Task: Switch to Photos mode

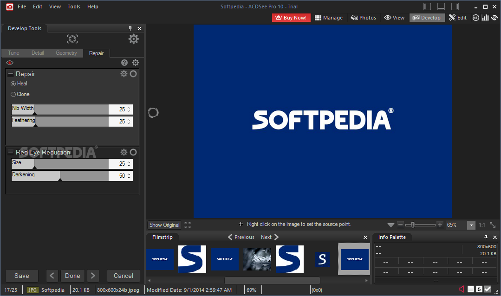Action: pyautogui.click(x=363, y=18)
